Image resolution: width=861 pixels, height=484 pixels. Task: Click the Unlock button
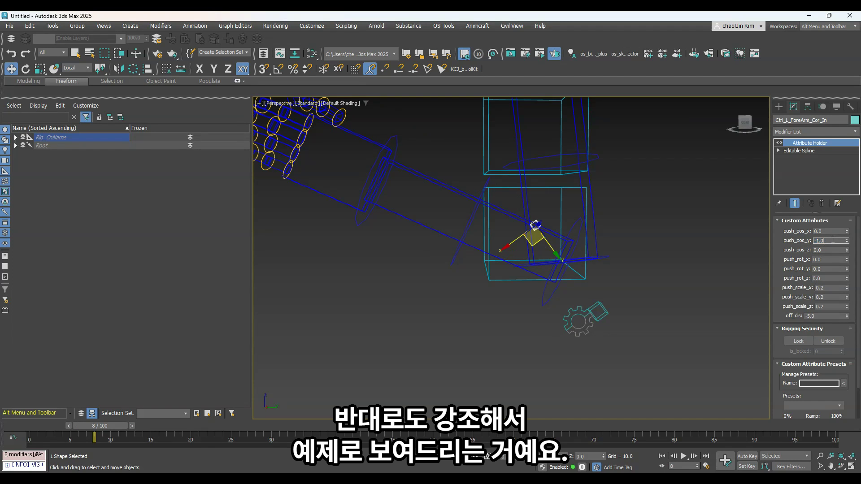[828, 341]
